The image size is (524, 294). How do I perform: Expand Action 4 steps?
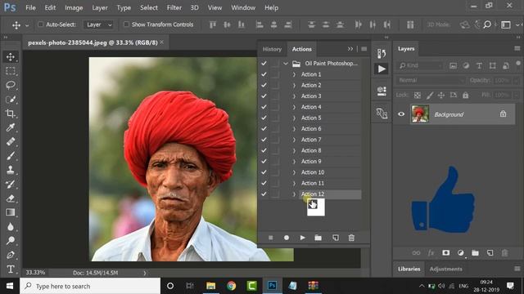click(294, 107)
